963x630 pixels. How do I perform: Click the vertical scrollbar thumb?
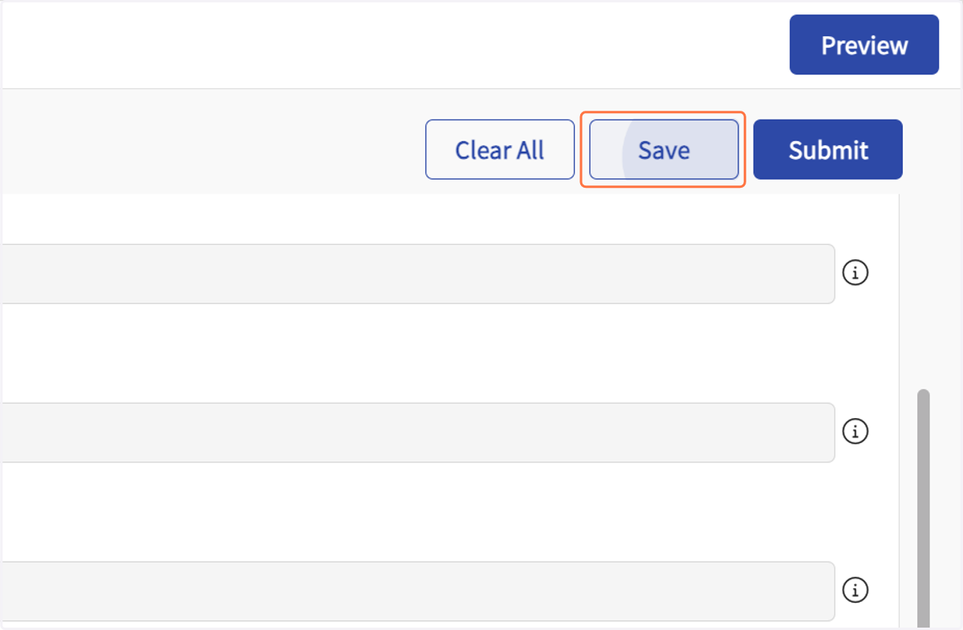(923, 510)
